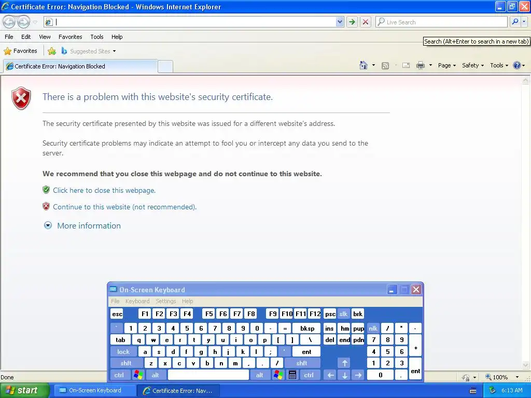Open the Page command bar menu
Screen dimensions: 531x398
tap(446, 65)
